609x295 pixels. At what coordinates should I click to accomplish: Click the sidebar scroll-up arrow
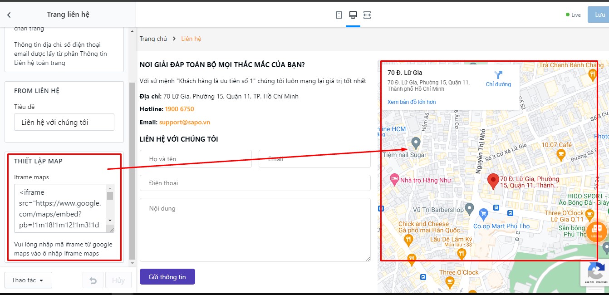[133, 31]
